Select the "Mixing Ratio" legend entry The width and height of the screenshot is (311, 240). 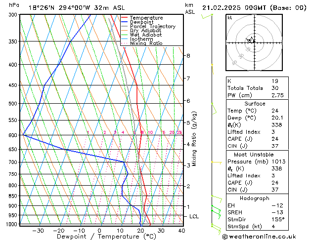point(146,43)
